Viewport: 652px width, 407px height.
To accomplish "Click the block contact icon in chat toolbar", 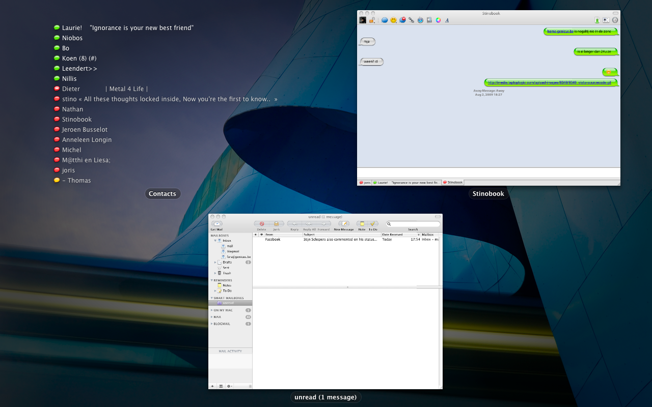I will tap(402, 20).
